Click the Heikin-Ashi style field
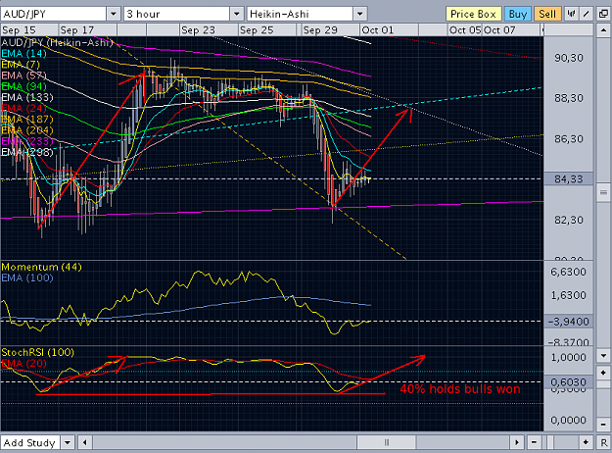Screen dimensions: 612x453 300,14
